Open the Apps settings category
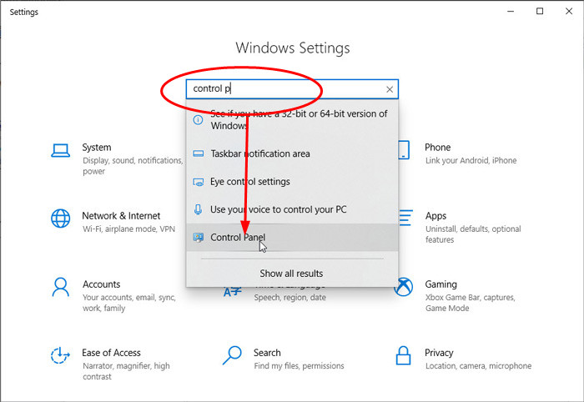This screenshot has height=402, width=584. [x=436, y=216]
